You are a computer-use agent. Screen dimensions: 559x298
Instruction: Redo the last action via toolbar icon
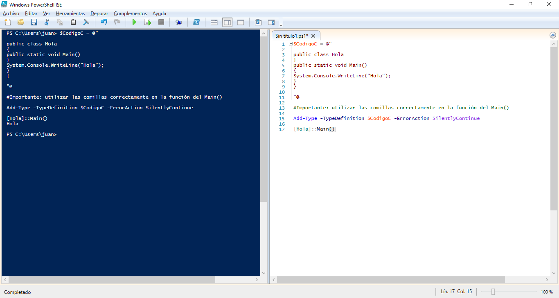pyautogui.click(x=118, y=22)
